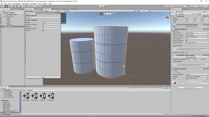Open the File menu
The image size is (209, 117).
(2, 4)
